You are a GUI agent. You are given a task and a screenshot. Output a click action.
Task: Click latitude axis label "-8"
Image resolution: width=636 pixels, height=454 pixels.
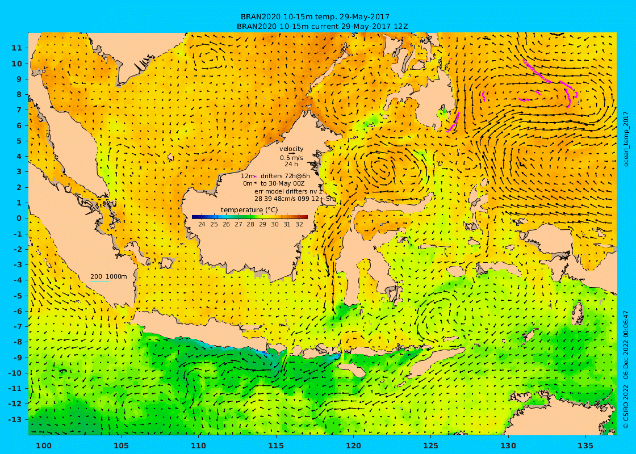[x=18, y=342]
